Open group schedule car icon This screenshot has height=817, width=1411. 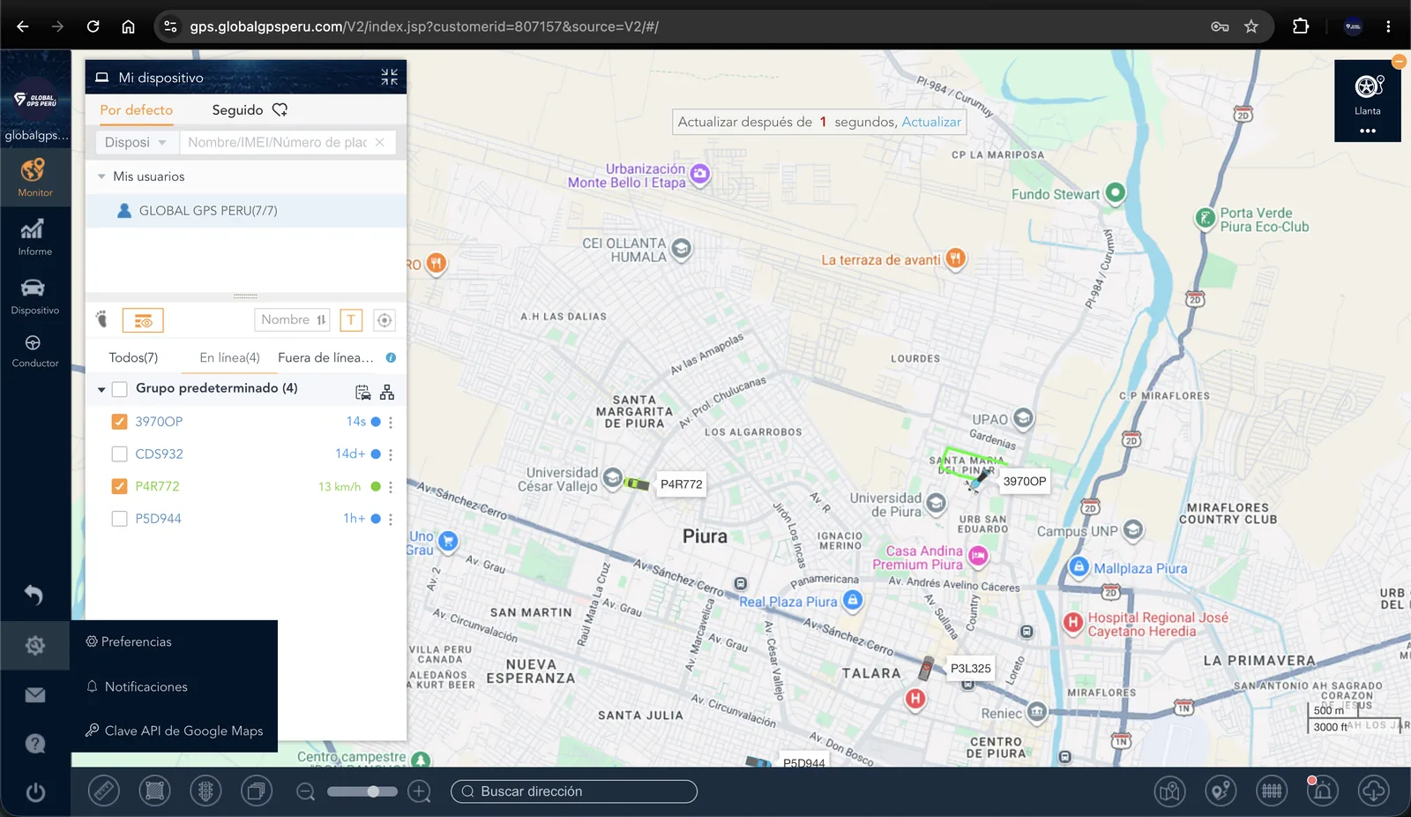[x=362, y=392]
